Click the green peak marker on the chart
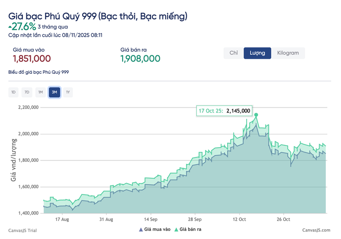Viewport: 341px width, 239px height. click(256, 115)
